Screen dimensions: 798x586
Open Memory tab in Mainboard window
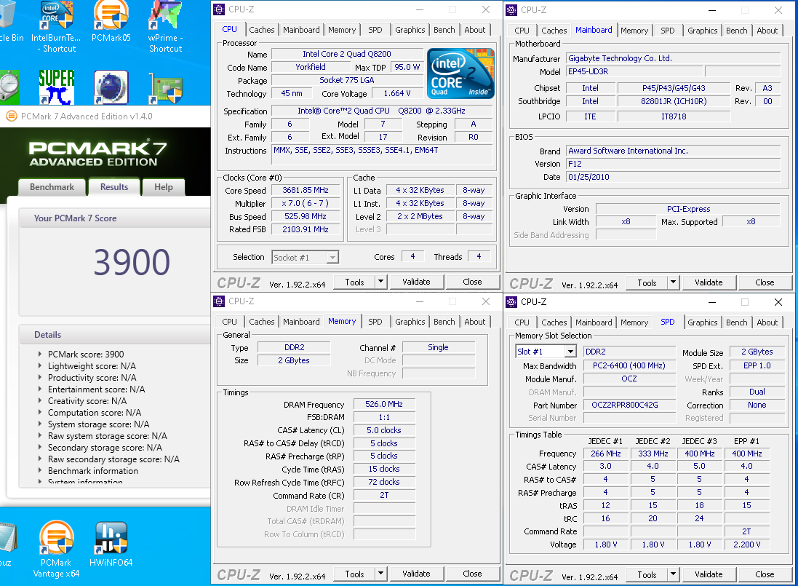[x=634, y=31]
